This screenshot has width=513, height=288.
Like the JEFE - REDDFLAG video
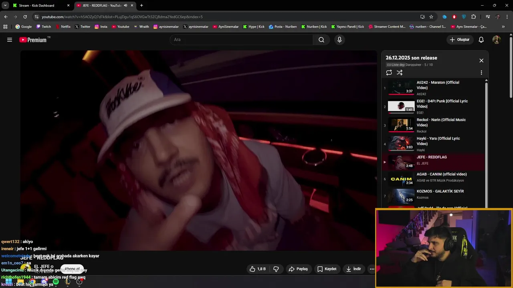click(x=258, y=269)
